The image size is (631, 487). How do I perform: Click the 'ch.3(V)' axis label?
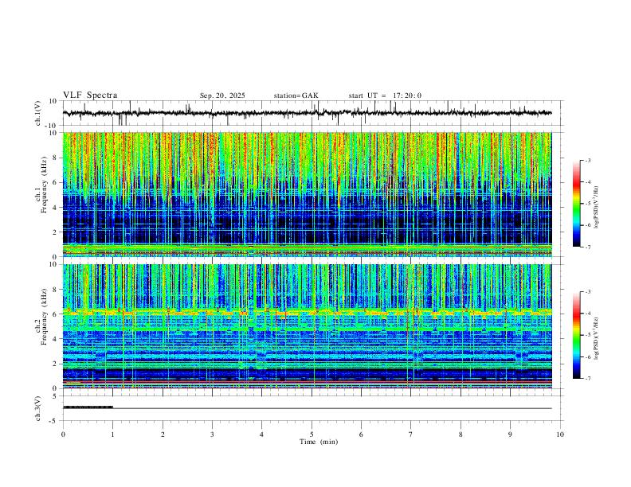pos(38,408)
